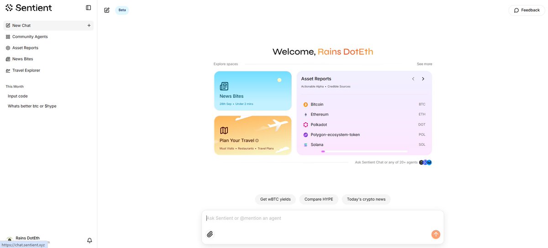Viewport: 548px width, 248px height.
Task: Open New Chat in sidebar
Action: coord(48,26)
